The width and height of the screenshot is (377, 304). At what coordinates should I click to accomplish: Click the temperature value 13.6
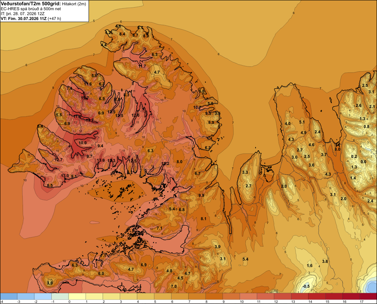tap(101, 160)
